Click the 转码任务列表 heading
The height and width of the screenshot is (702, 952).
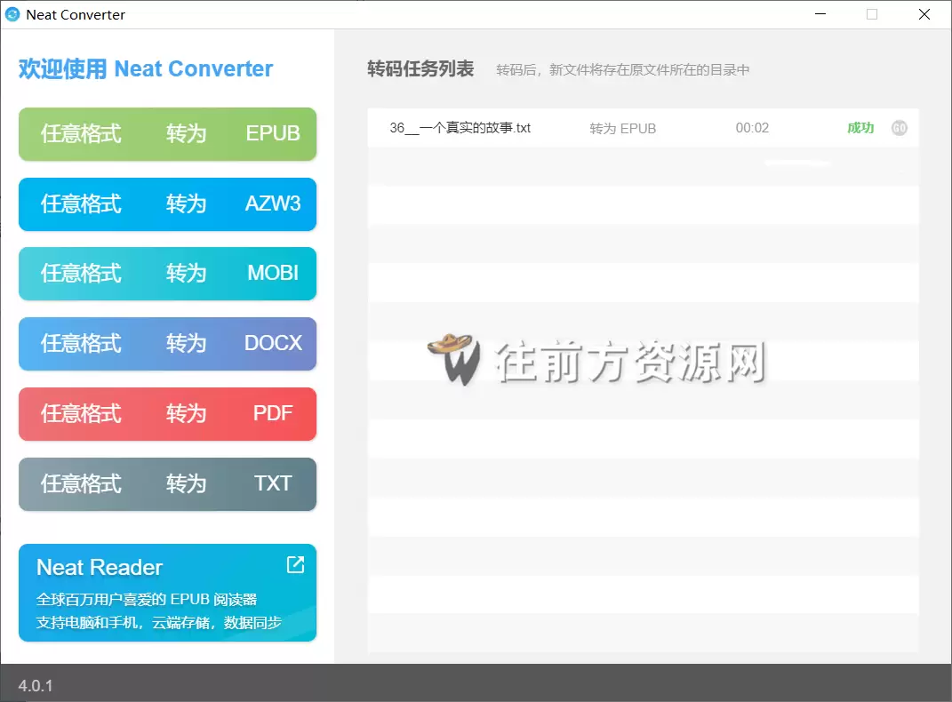point(420,68)
